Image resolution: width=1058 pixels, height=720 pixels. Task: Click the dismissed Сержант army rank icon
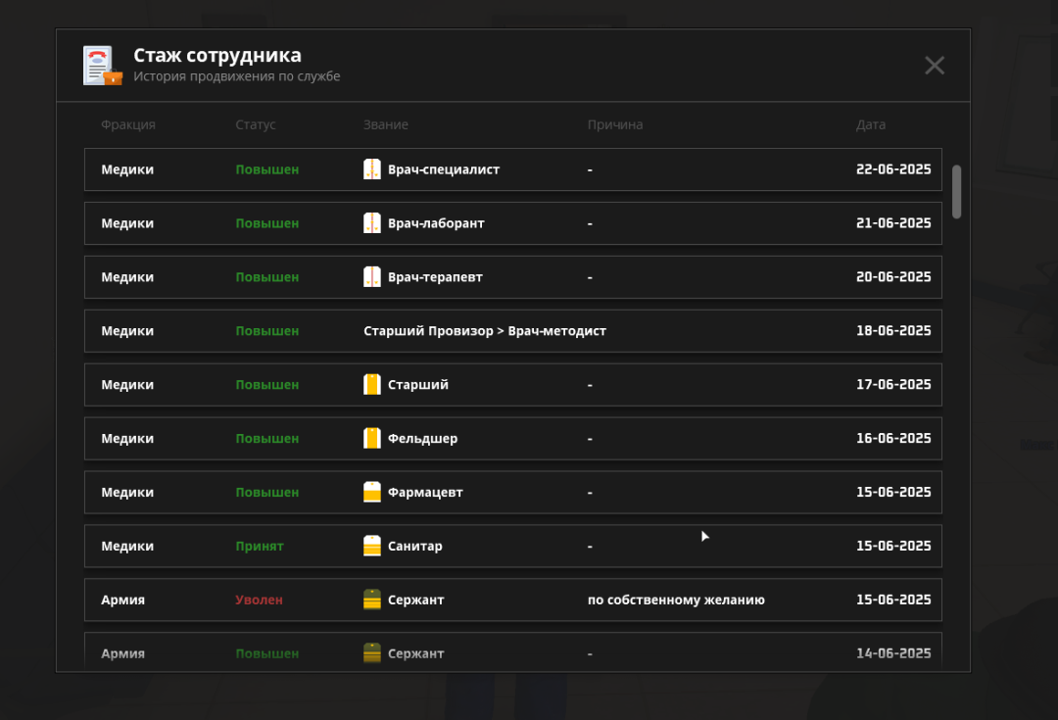coord(372,600)
